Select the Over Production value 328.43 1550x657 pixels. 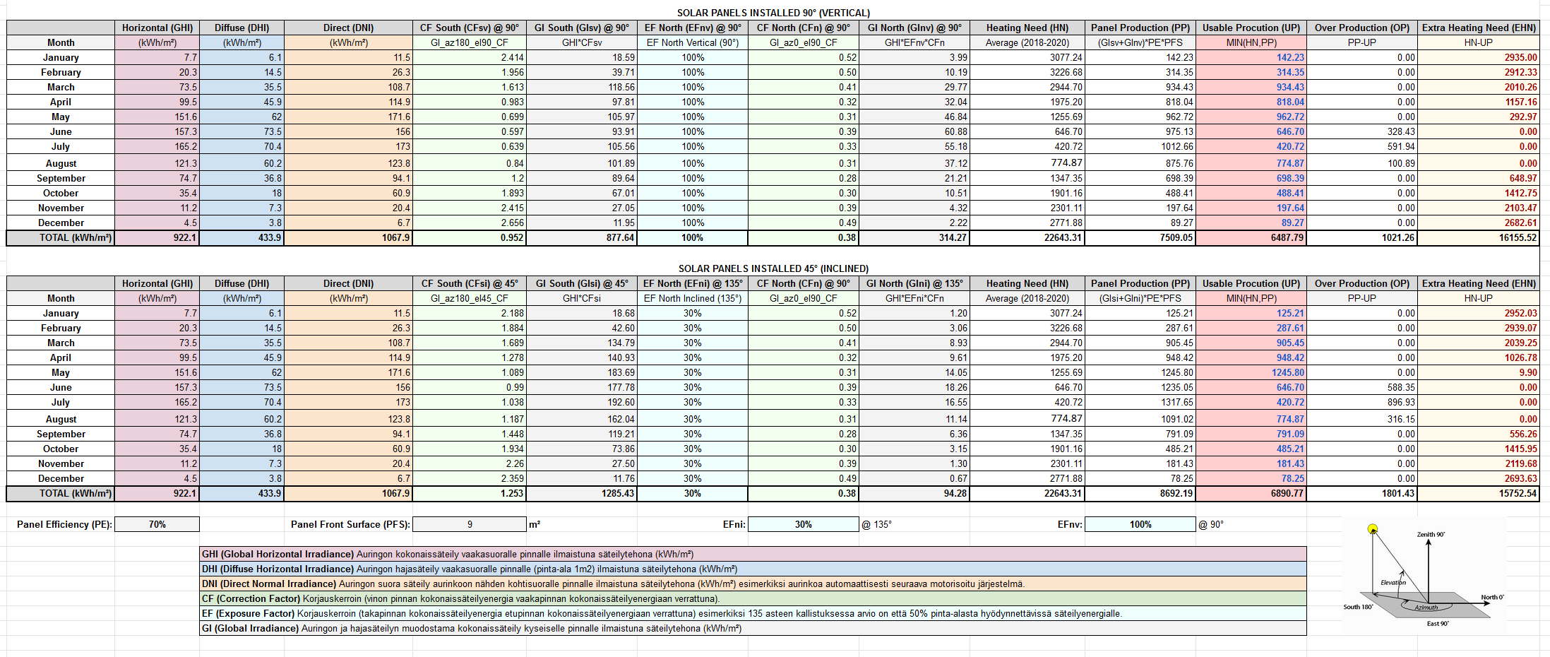(x=1361, y=132)
